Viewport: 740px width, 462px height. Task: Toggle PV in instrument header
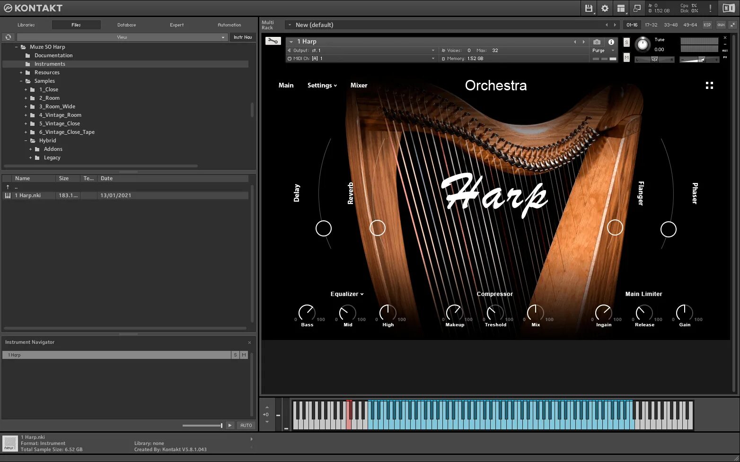pyautogui.click(x=725, y=57)
